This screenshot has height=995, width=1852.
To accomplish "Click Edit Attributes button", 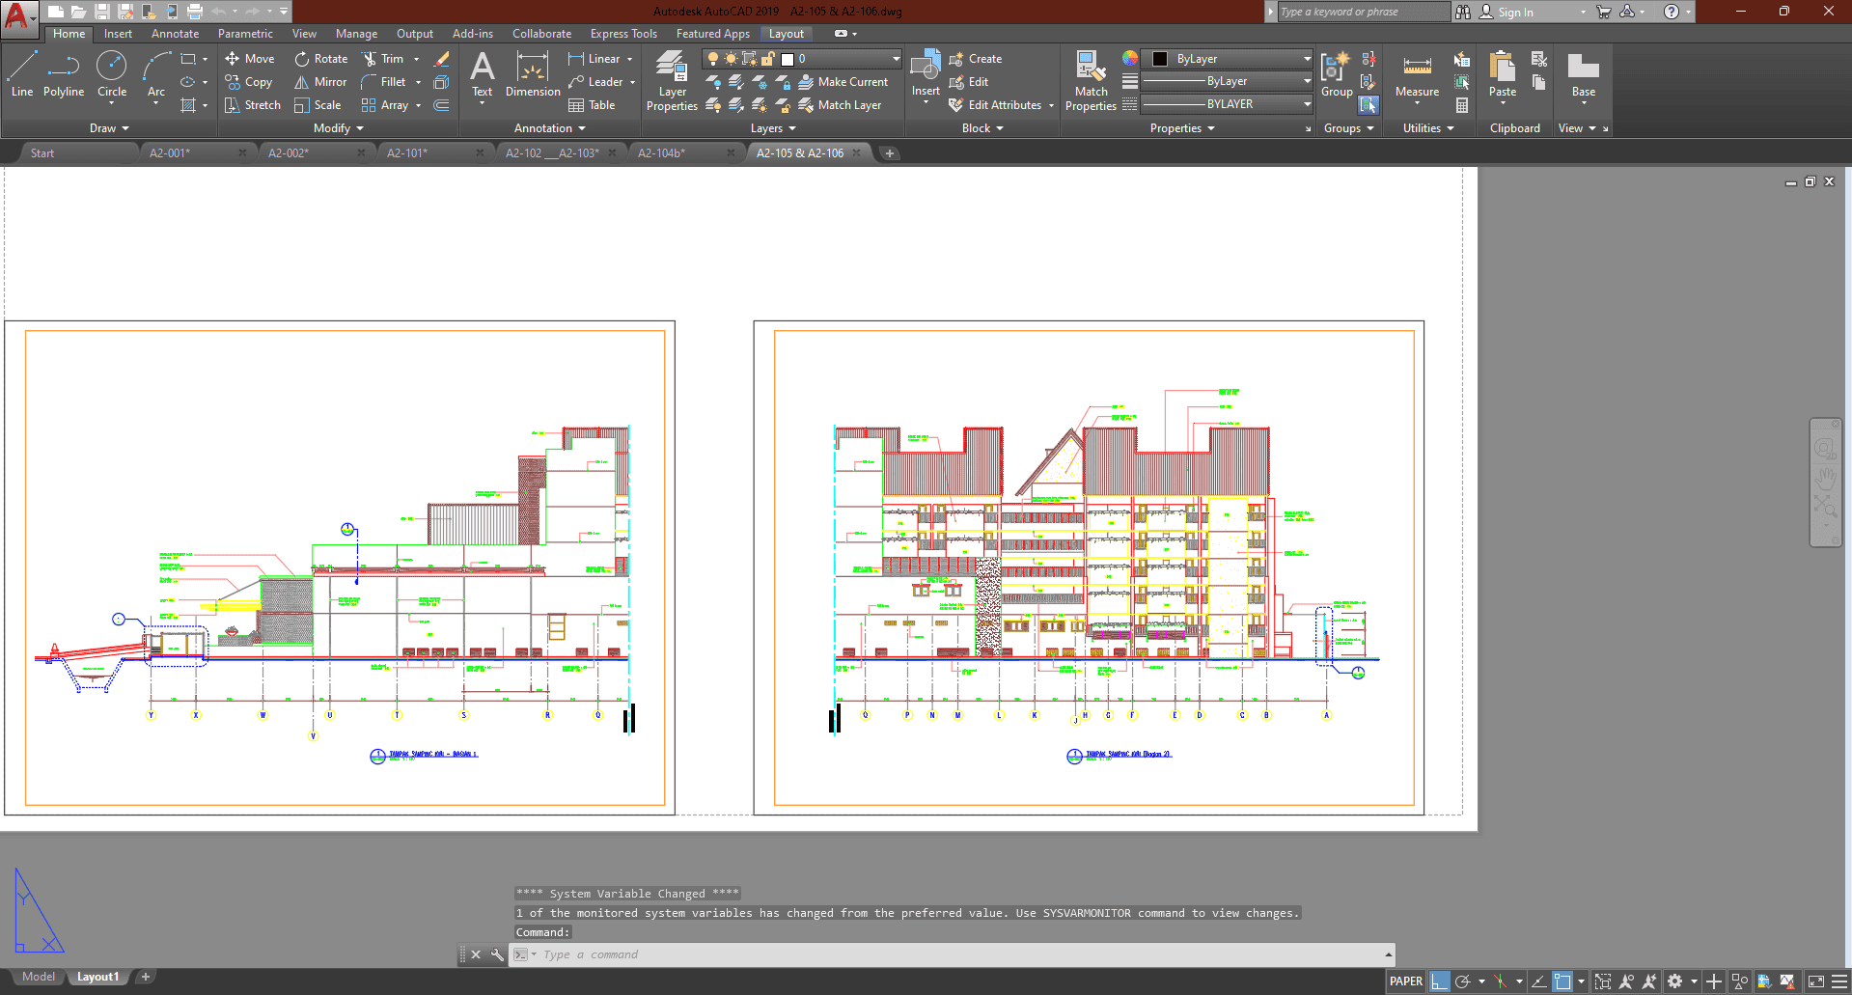I will point(996,105).
